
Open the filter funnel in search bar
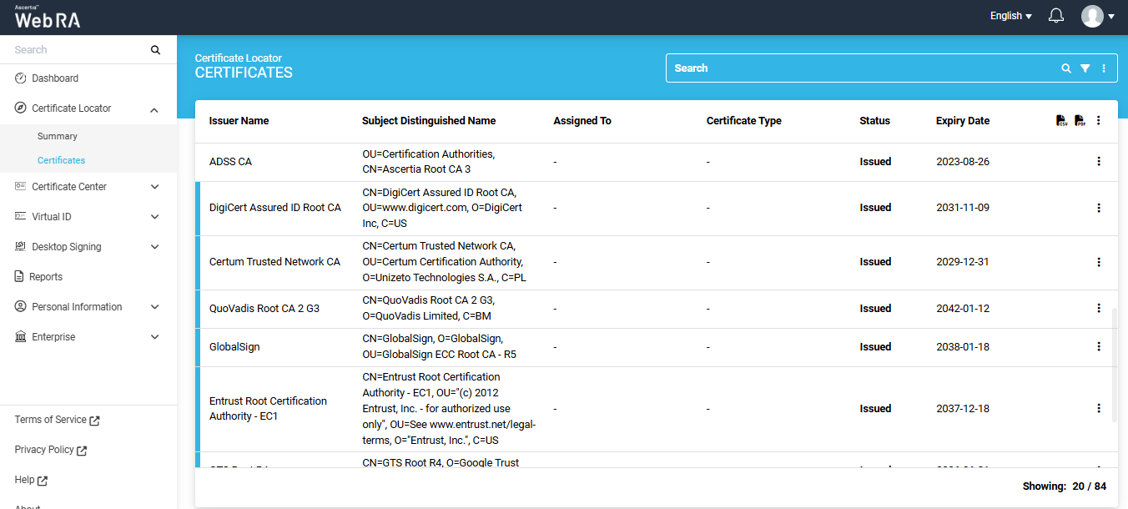click(1085, 68)
